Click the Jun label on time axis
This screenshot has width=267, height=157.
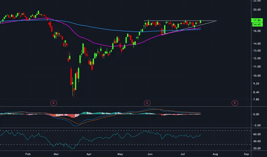tap(150, 154)
